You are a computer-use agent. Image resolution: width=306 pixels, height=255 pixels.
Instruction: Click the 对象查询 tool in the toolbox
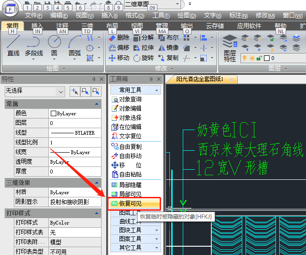130,99
